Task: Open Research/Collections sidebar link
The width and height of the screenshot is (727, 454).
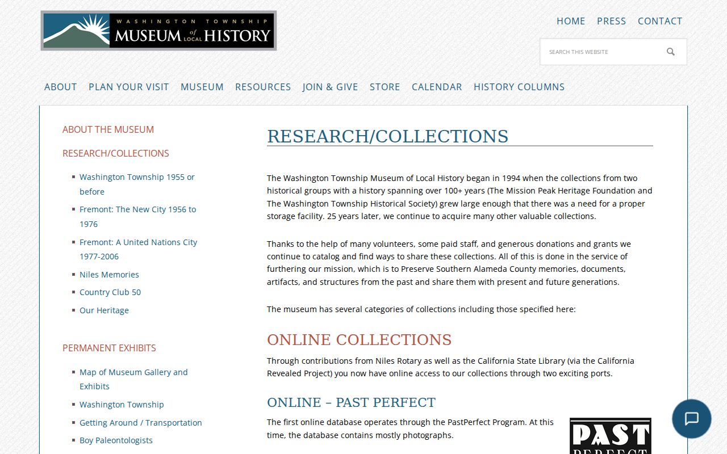Action: coord(116,153)
